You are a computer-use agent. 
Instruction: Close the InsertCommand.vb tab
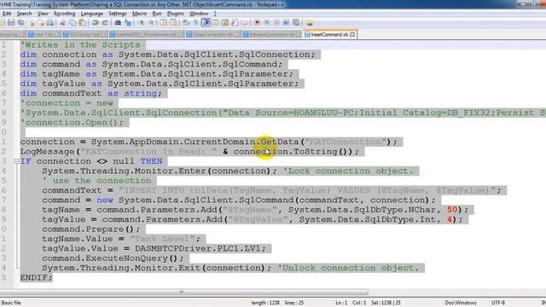pos(352,34)
